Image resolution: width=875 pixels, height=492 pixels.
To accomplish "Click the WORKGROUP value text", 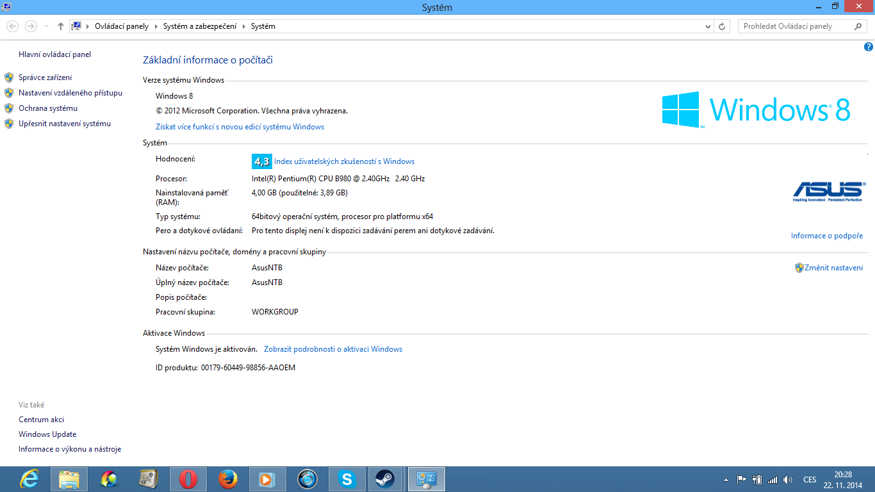I will (275, 312).
